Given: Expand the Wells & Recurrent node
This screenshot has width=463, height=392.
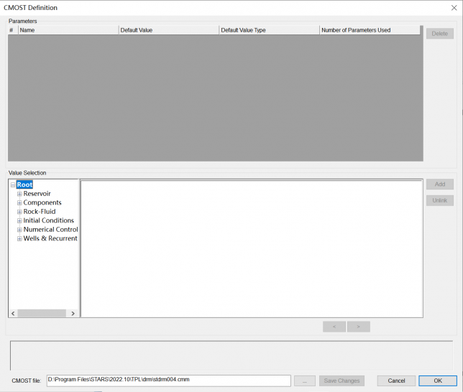Looking at the screenshot, I should [x=20, y=238].
